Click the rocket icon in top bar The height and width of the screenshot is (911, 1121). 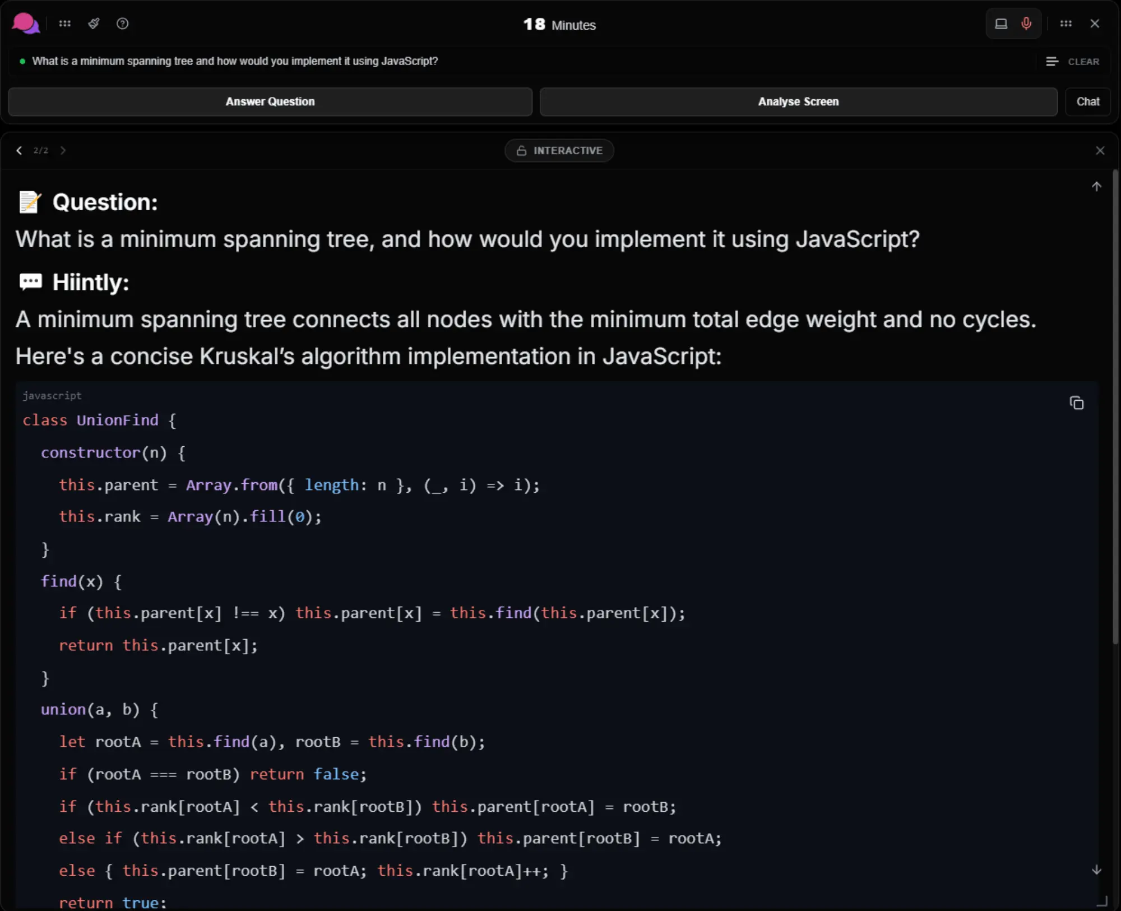[94, 24]
